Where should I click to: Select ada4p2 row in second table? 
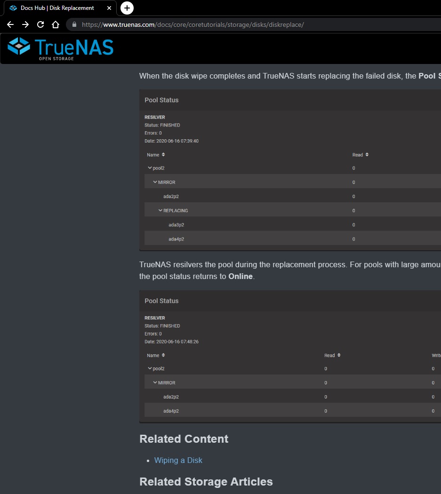tap(171, 411)
